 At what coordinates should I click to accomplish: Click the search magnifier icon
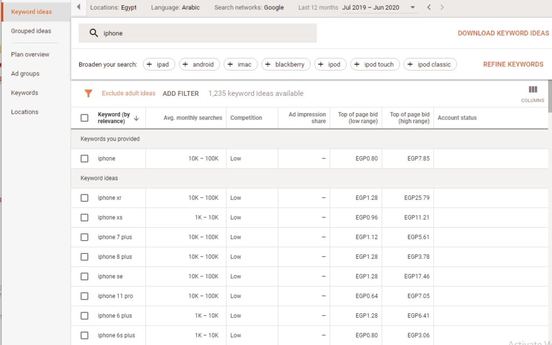coord(93,33)
